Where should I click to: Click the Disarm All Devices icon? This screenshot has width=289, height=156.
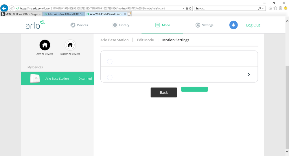pyautogui.click(x=70, y=45)
